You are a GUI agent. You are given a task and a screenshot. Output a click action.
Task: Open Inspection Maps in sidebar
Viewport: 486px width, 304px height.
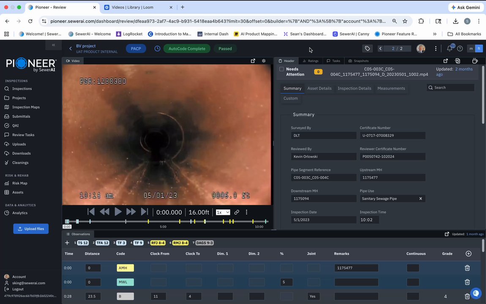pyautogui.click(x=26, y=107)
